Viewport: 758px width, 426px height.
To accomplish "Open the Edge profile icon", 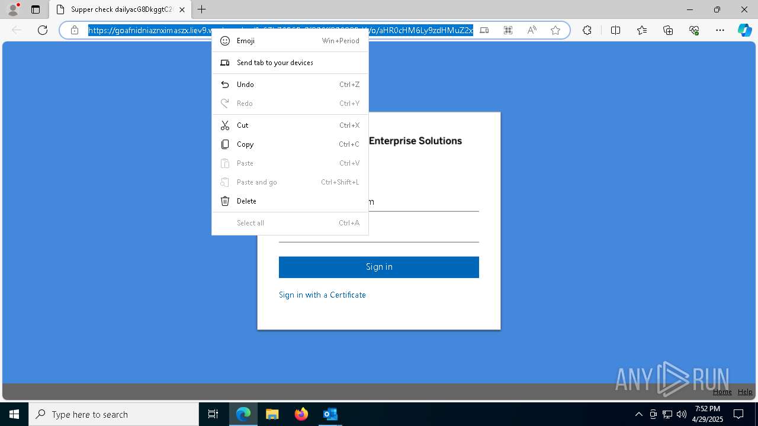I will (13, 9).
